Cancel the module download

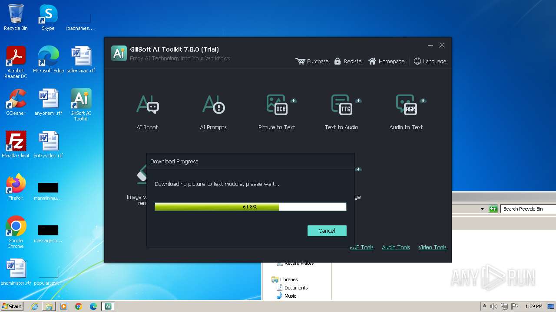[x=327, y=231]
